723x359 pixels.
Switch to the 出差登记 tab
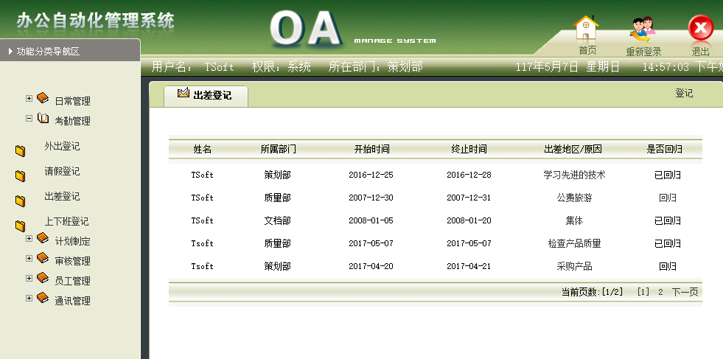pos(206,96)
